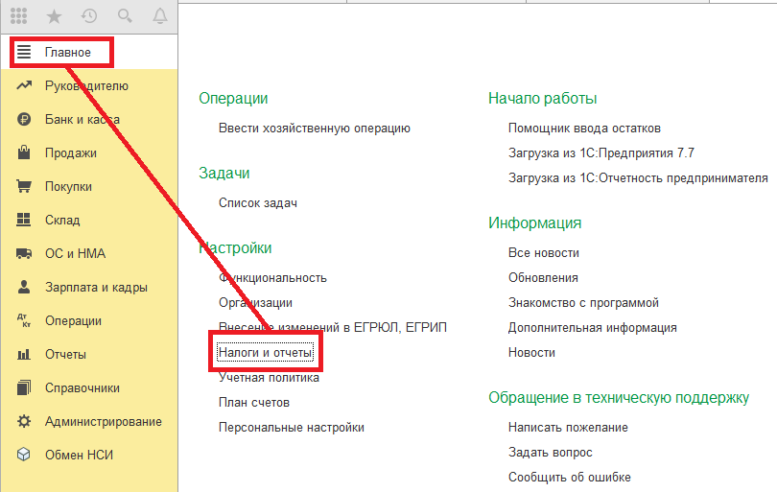The image size is (777, 492).
Task: Click the Обмен НСИ cube icon
Action: coord(24,455)
